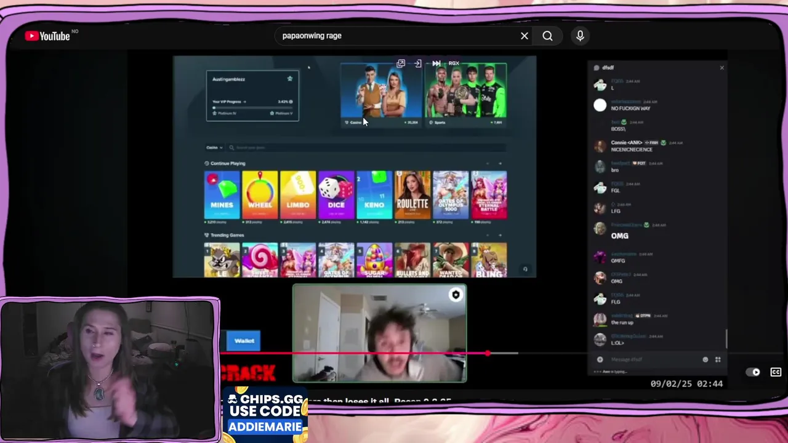Go to next Trending Games
Viewport: 788px width, 443px height.
500,235
